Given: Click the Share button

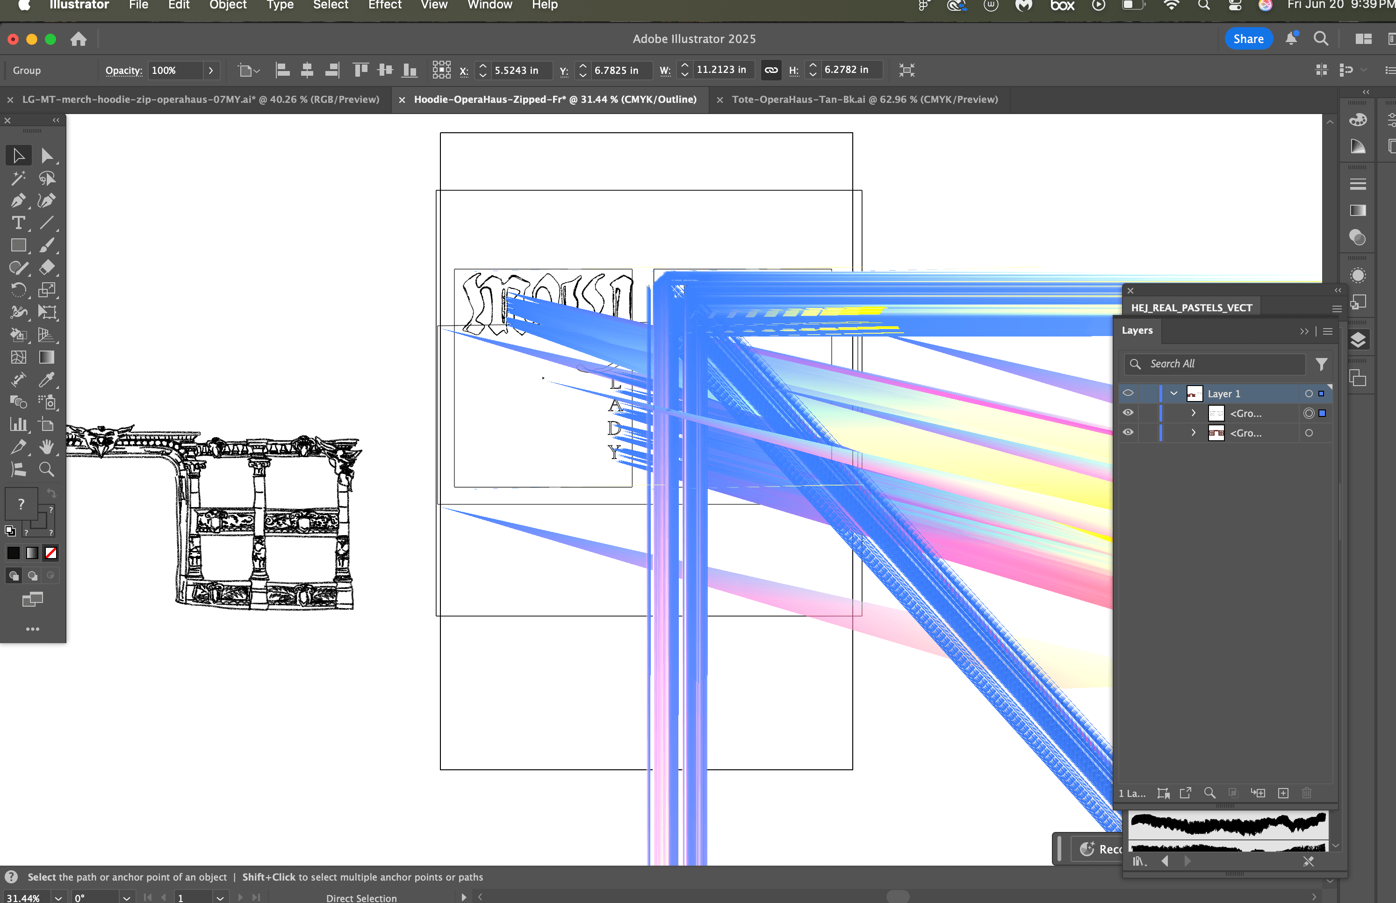Looking at the screenshot, I should tap(1248, 39).
